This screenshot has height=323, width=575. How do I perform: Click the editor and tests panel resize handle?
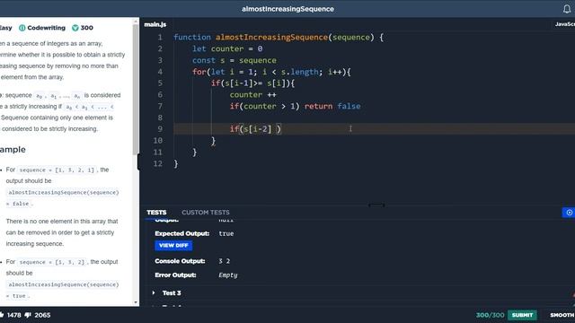376,205
